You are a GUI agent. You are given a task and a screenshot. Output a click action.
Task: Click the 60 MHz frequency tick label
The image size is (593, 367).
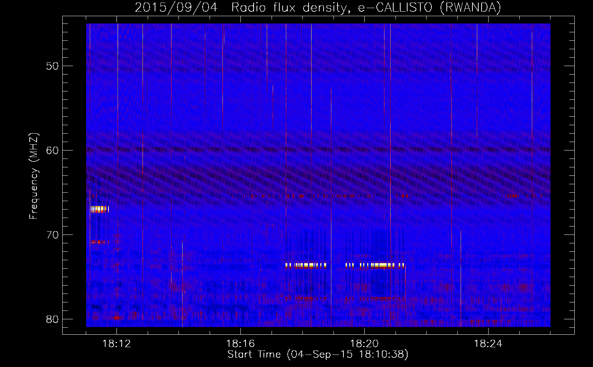[x=52, y=150]
